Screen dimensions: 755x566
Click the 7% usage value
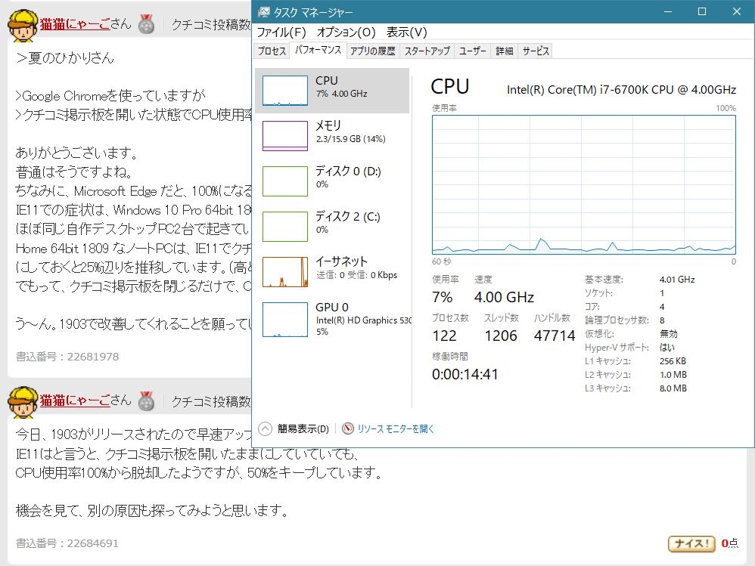click(442, 297)
